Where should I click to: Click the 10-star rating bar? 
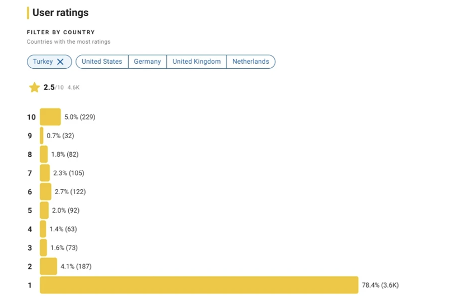point(50,117)
